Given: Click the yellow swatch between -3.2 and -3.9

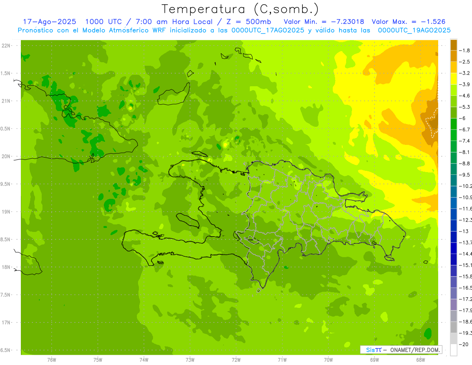Looking at the screenshot, I should [454, 79].
